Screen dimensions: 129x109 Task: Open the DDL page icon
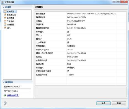click(x=5, y=28)
